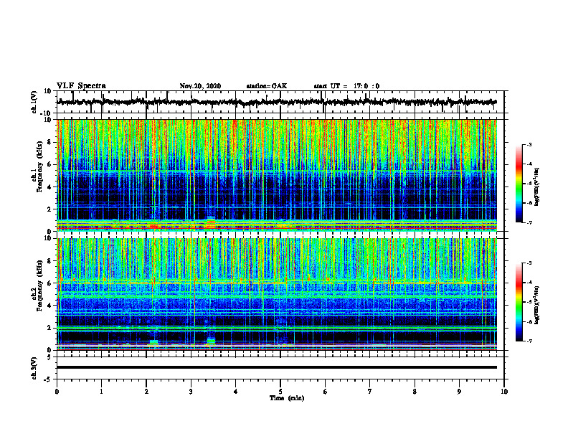Click the "1" tick on time axis
Viewport: 568px width, 439px height.
tap(101, 392)
